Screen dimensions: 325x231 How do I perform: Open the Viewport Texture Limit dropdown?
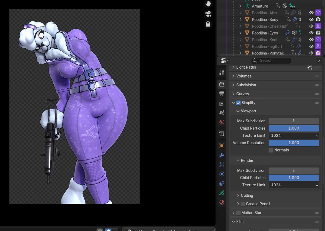(x=294, y=135)
